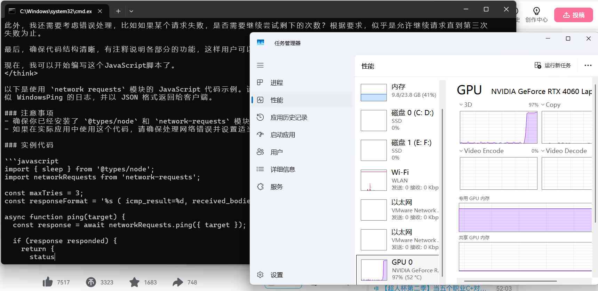
Task: Select the cmd.exe terminal tab
Action: [56, 11]
